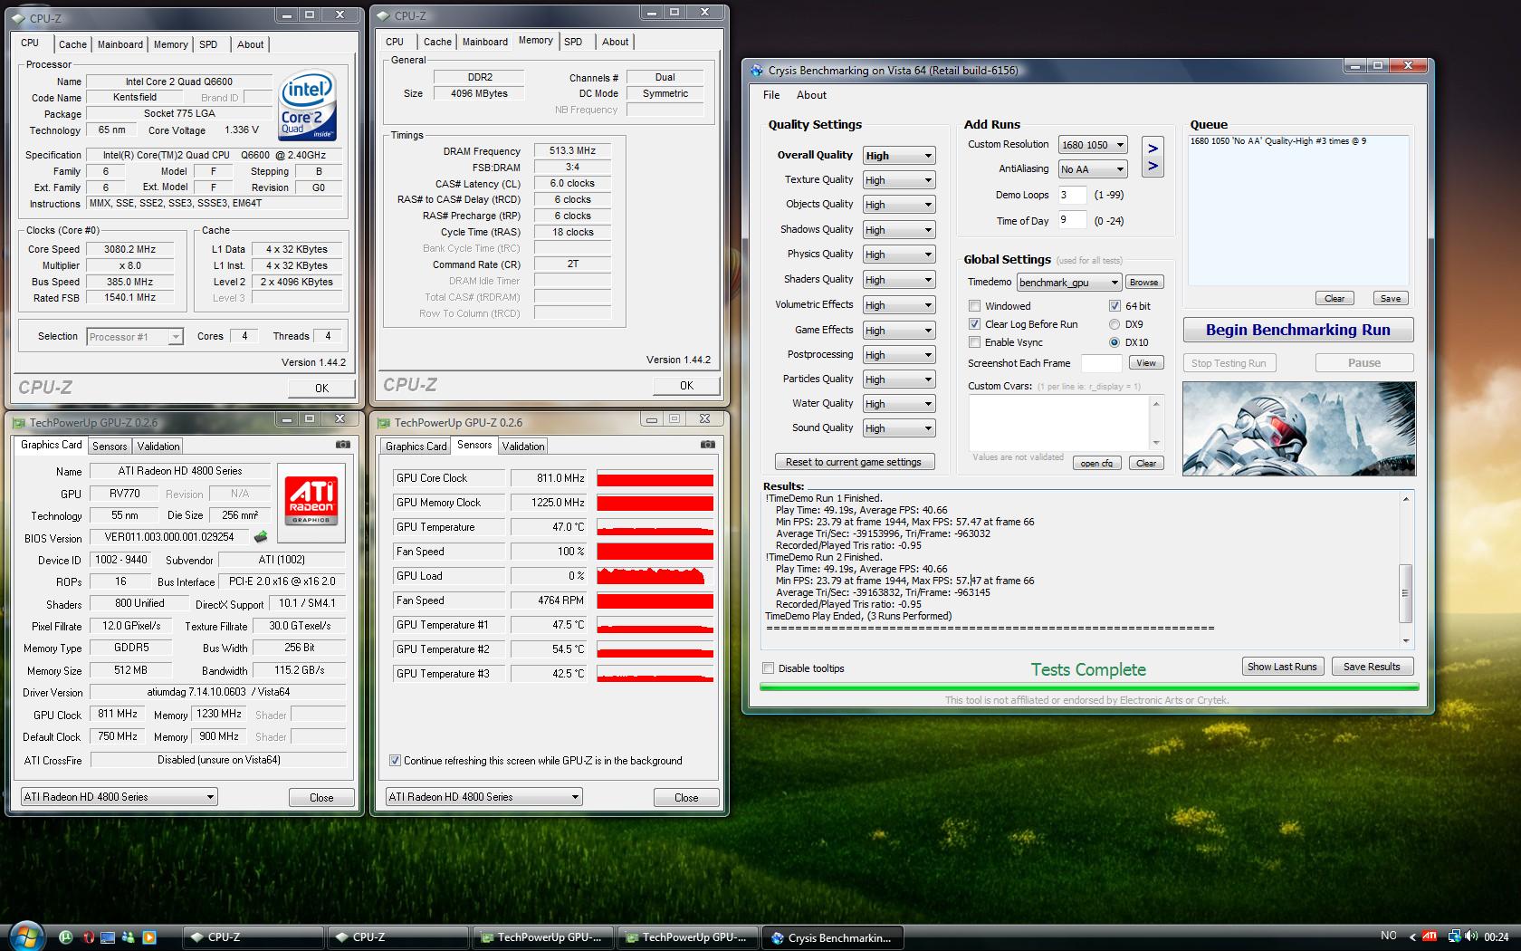This screenshot has width=1521, height=951.
Task: Click the open cfg button
Action: pos(1096,464)
